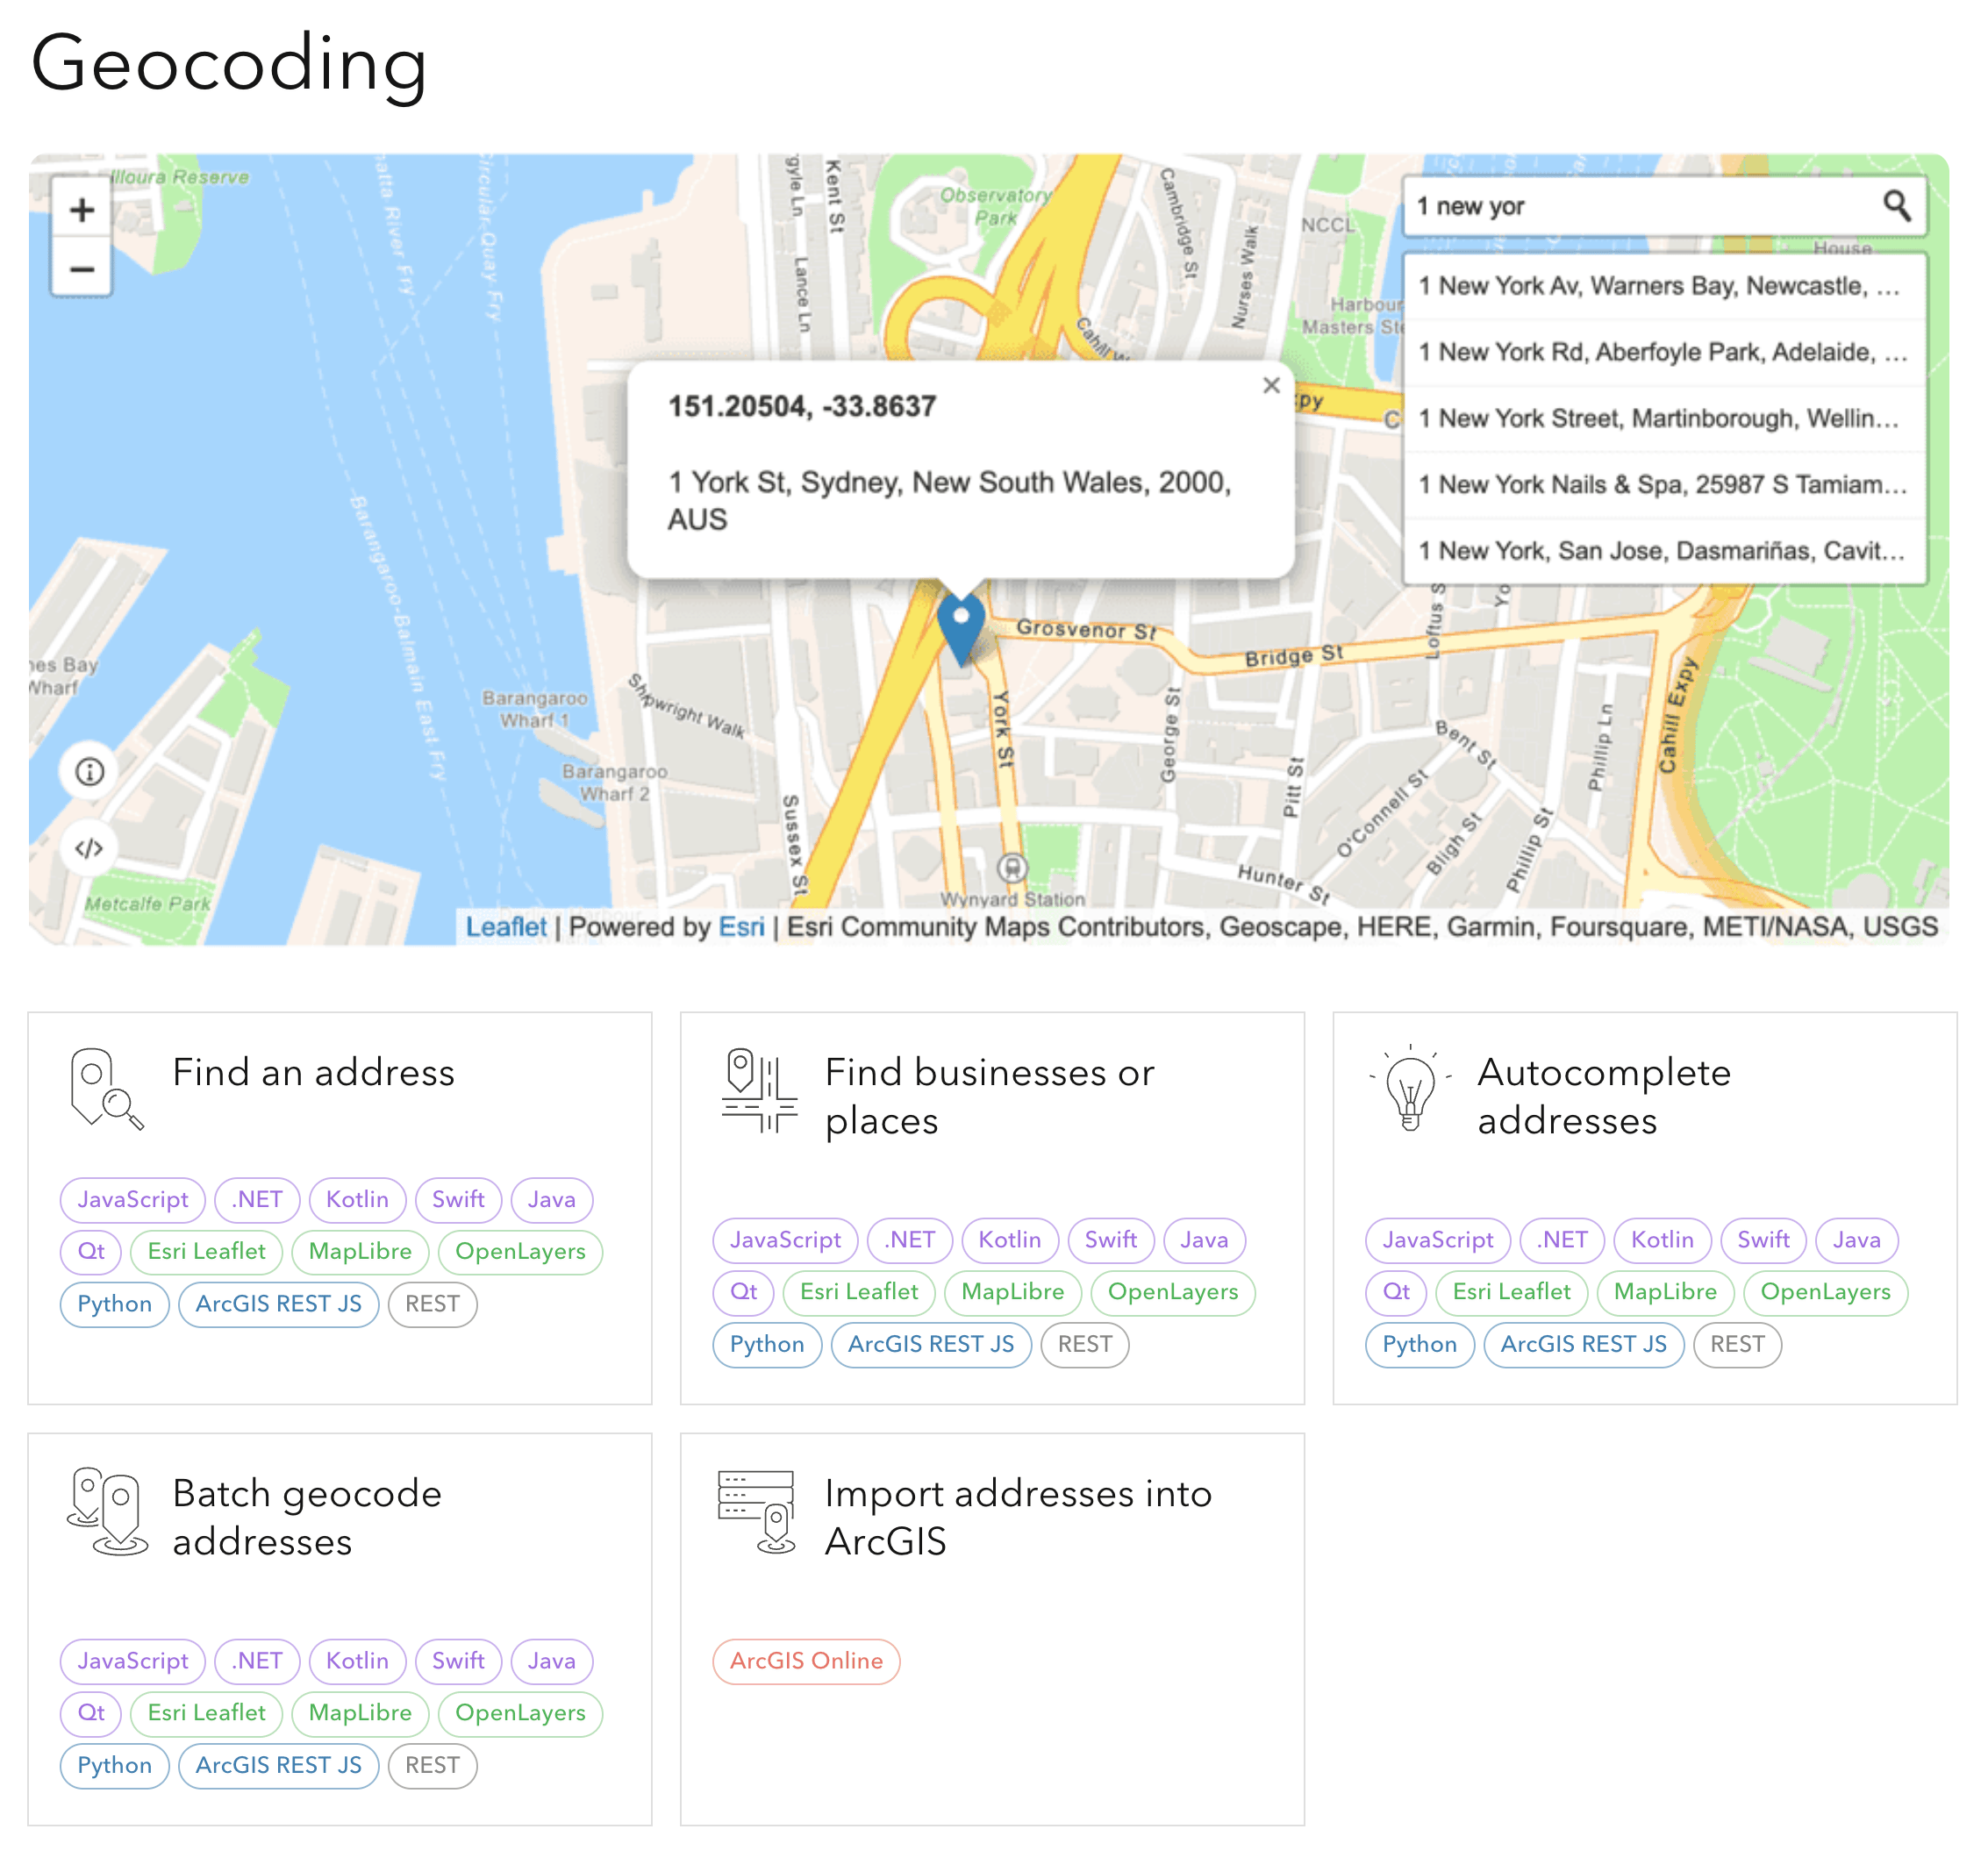This screenshot has height=1872, width=1988.
Task: Click JavaScript tag under Find an address
Action: [132, 1200]
